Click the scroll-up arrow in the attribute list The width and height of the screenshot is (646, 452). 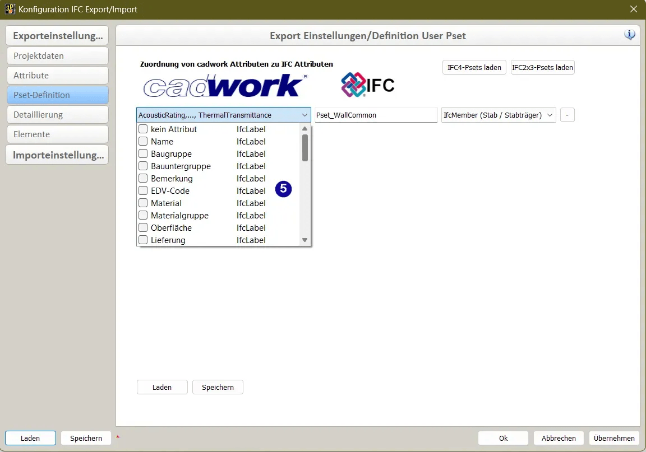coord(305,129)
